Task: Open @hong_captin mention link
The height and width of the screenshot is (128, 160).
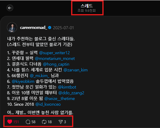Action: 56,64
